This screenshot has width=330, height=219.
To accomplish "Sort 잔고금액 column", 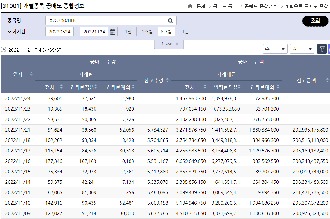I will coord(327,80).
